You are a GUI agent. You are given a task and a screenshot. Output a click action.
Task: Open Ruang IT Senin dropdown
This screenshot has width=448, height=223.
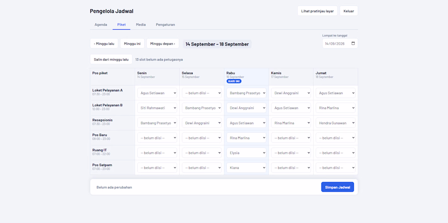point(157,153)
